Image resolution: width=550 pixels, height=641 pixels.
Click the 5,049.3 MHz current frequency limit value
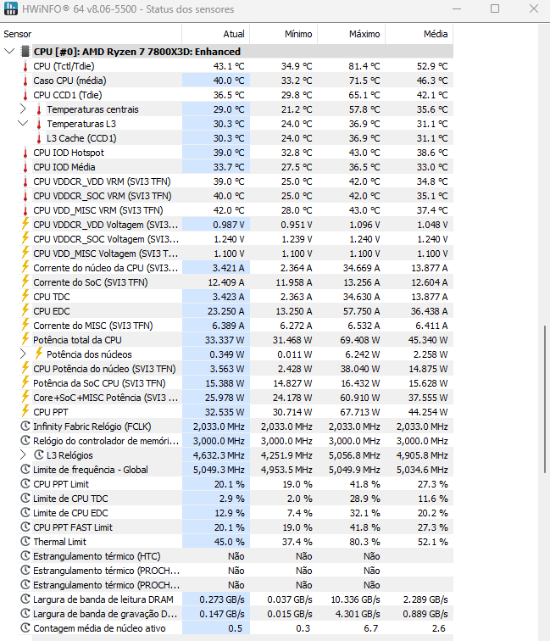click(x=219, y=470)
